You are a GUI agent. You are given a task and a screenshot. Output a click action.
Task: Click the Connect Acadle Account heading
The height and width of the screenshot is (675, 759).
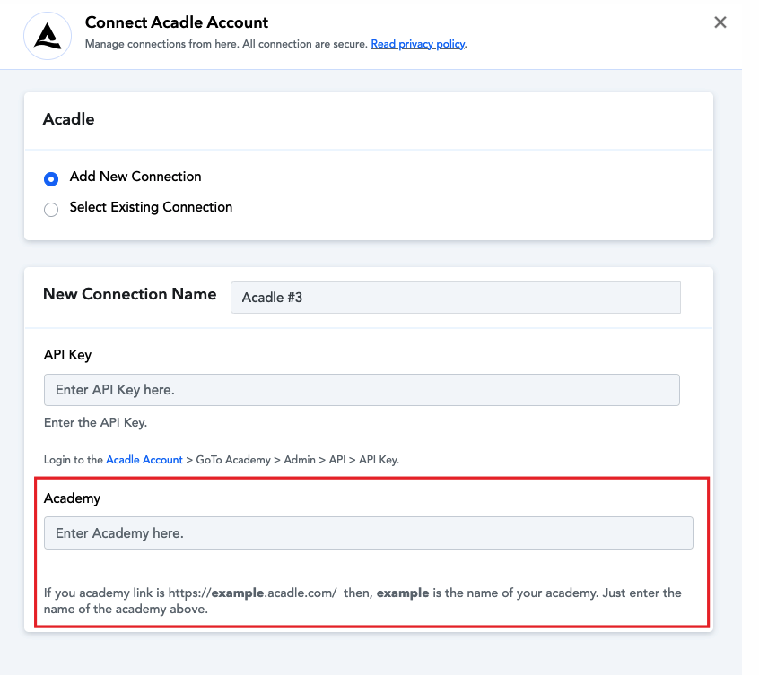[x=176, y=22]
